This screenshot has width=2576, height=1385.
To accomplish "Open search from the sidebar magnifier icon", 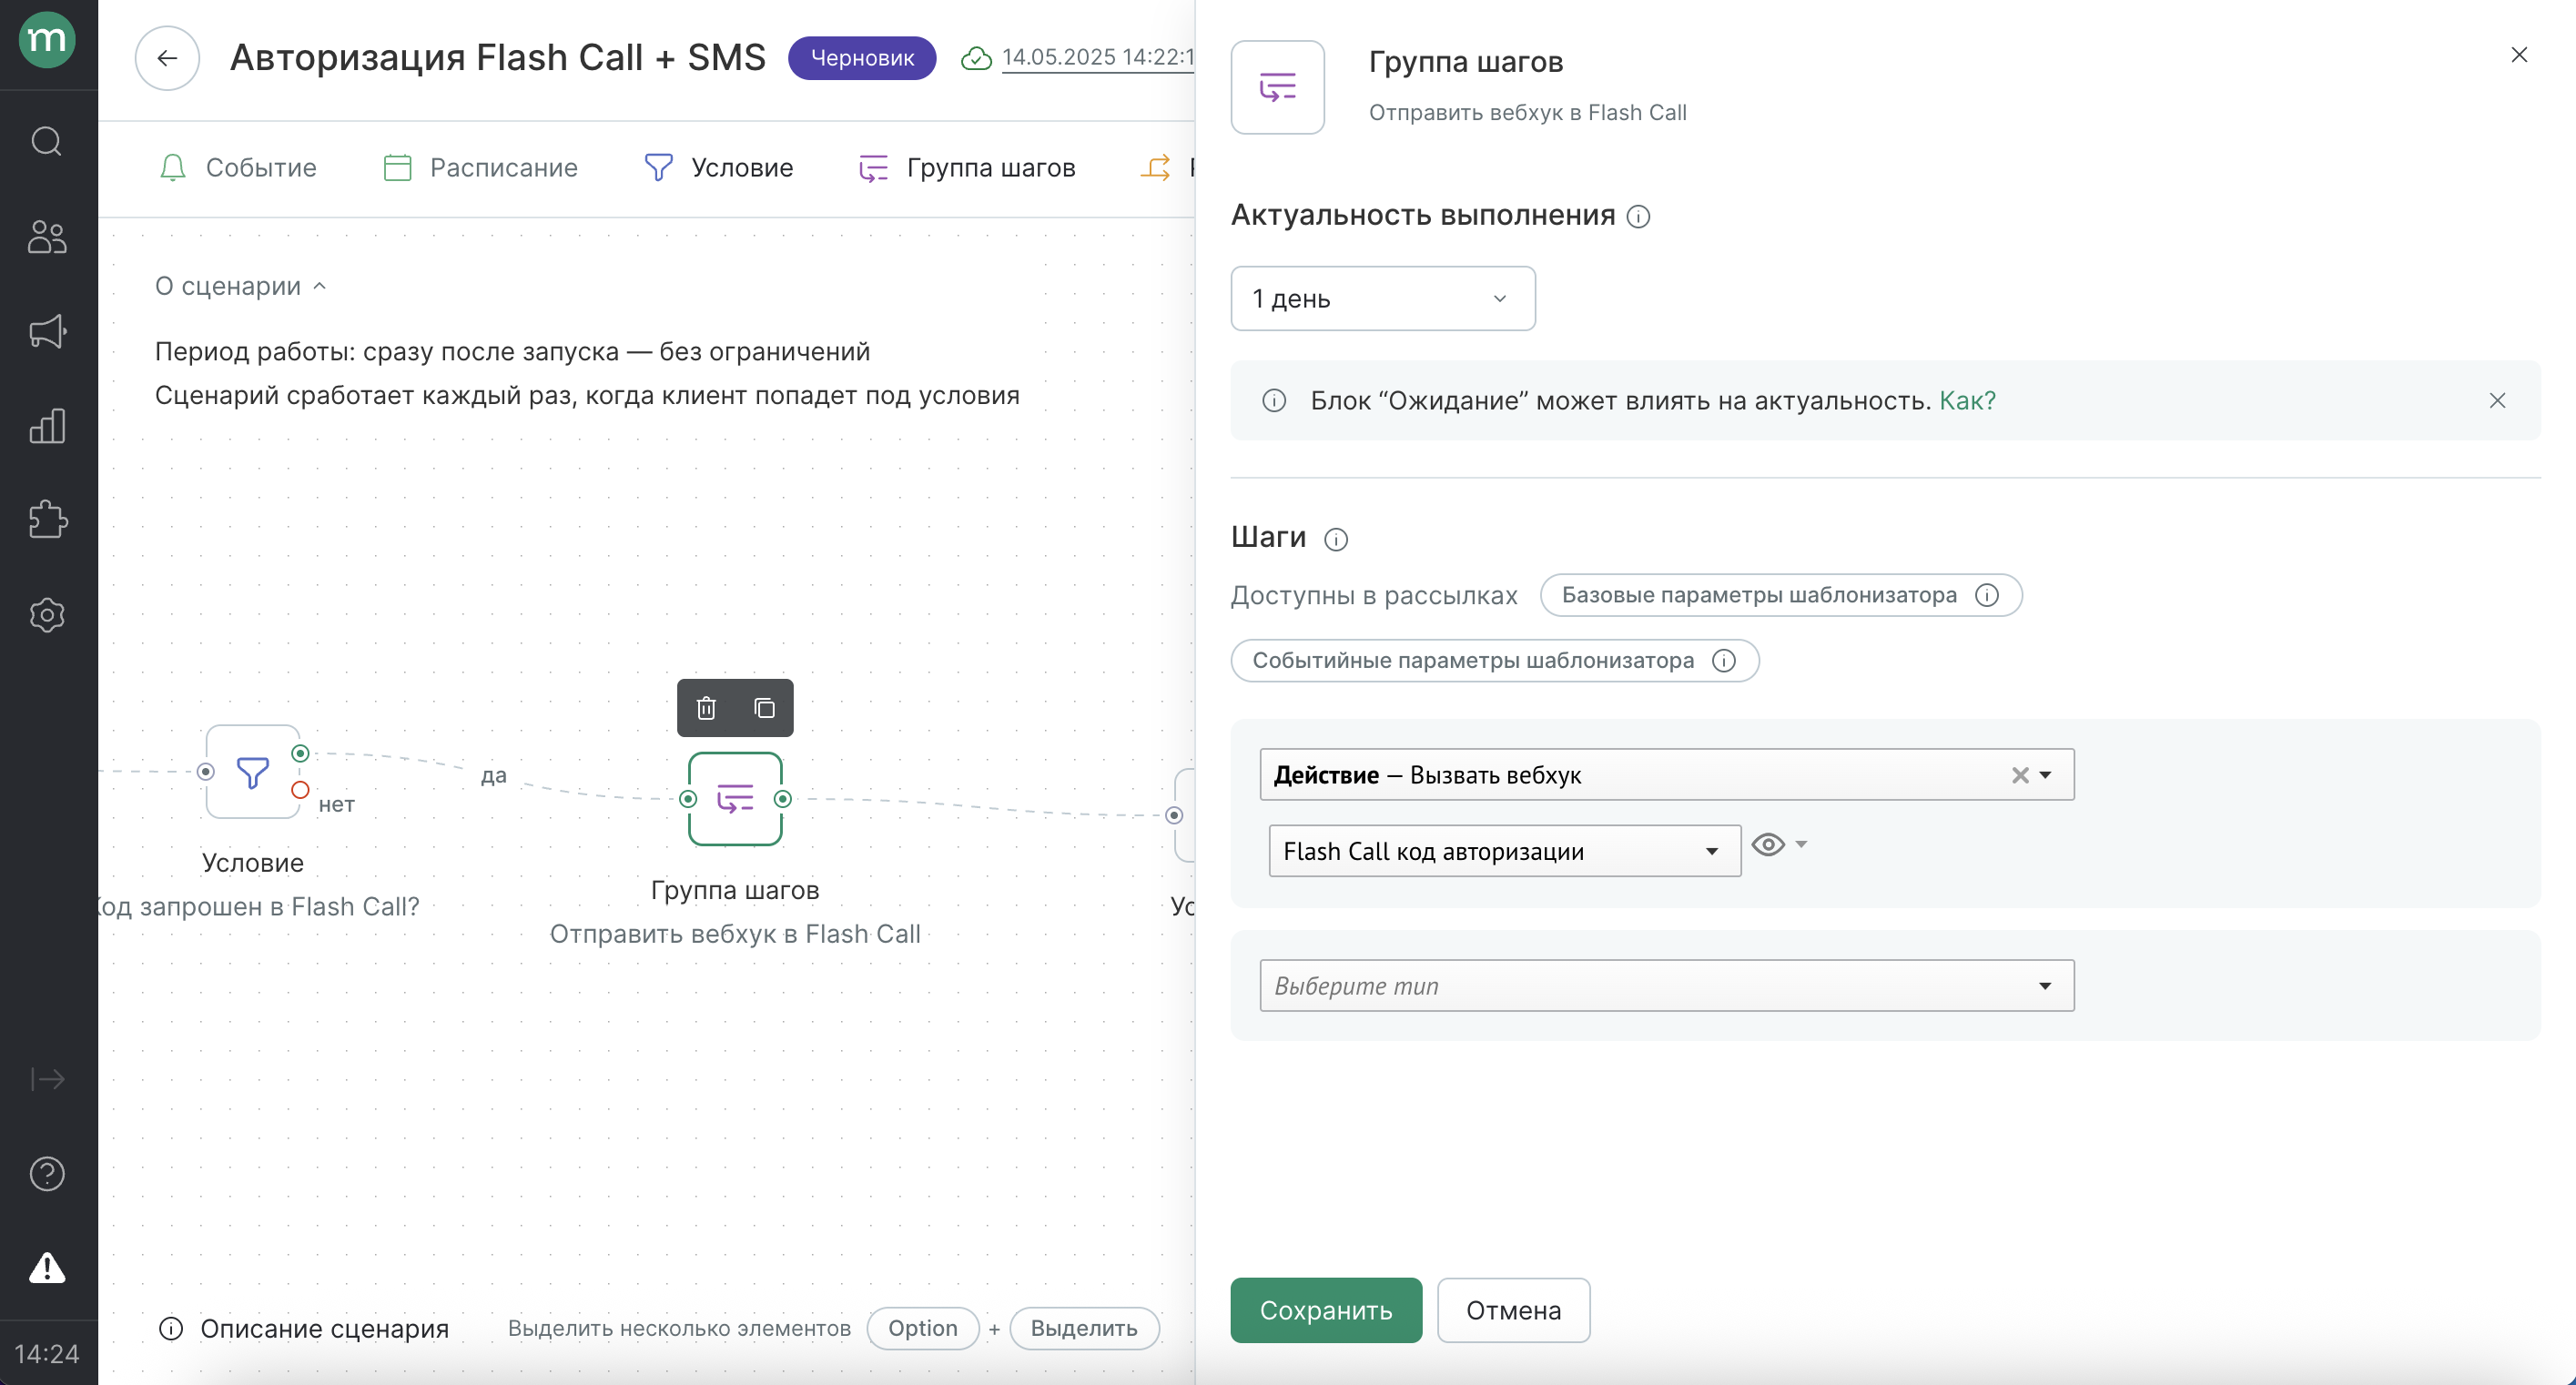I will click(x=47, y=141).
